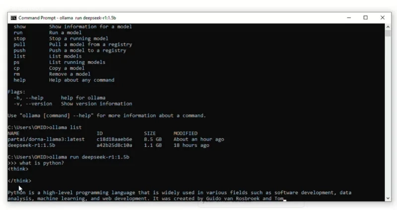Viewport: 397px width, 210px height.
Task: Click the empty scrollbar track below thumb
Action: pos(388,116)
